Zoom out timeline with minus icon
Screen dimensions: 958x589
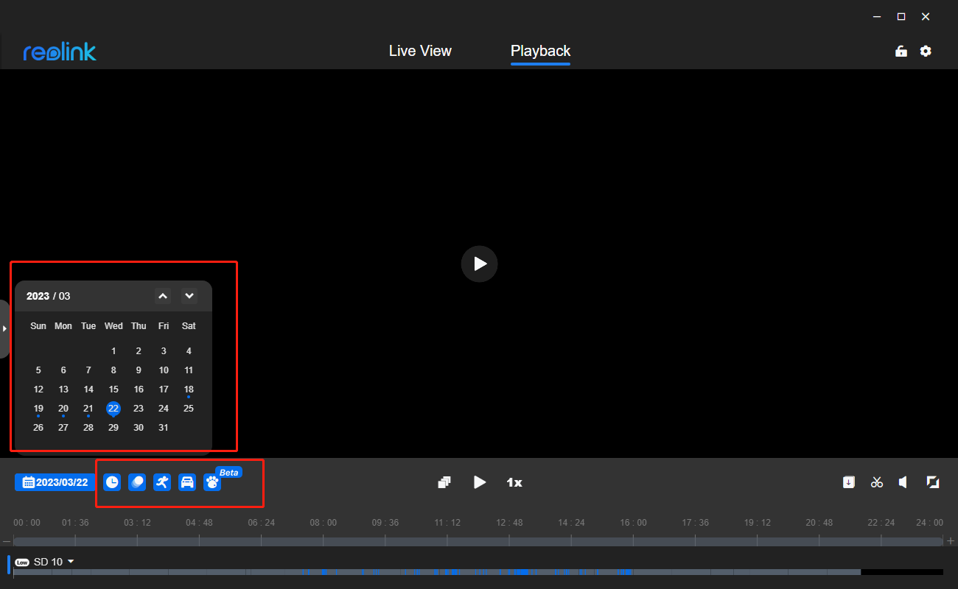7,541
